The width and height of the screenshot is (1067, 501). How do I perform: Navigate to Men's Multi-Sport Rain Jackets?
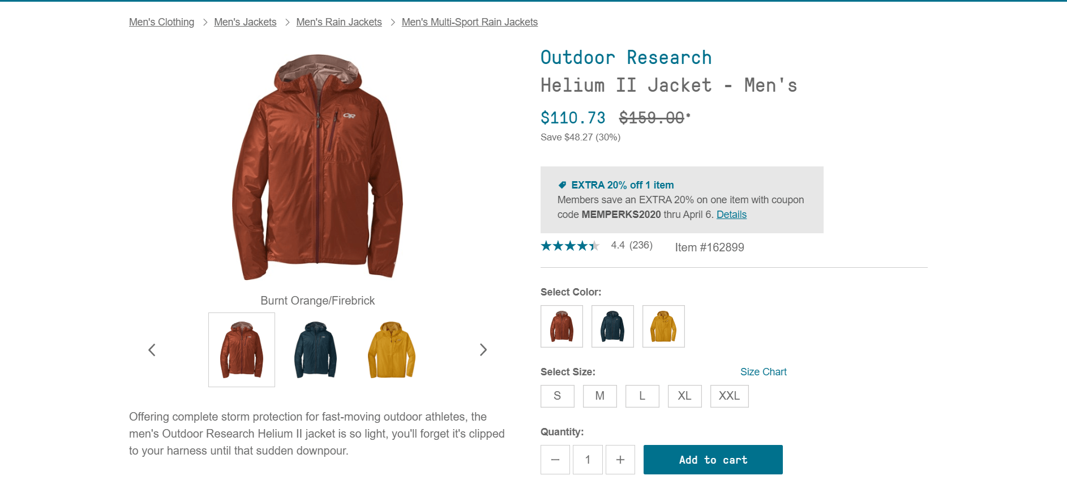pos(470,22)
